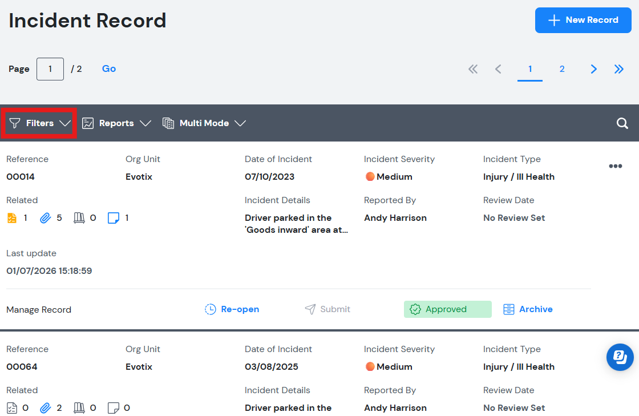Click documents library icon for record 00064
The image size is (639, 416).
(x=79, y=408)
